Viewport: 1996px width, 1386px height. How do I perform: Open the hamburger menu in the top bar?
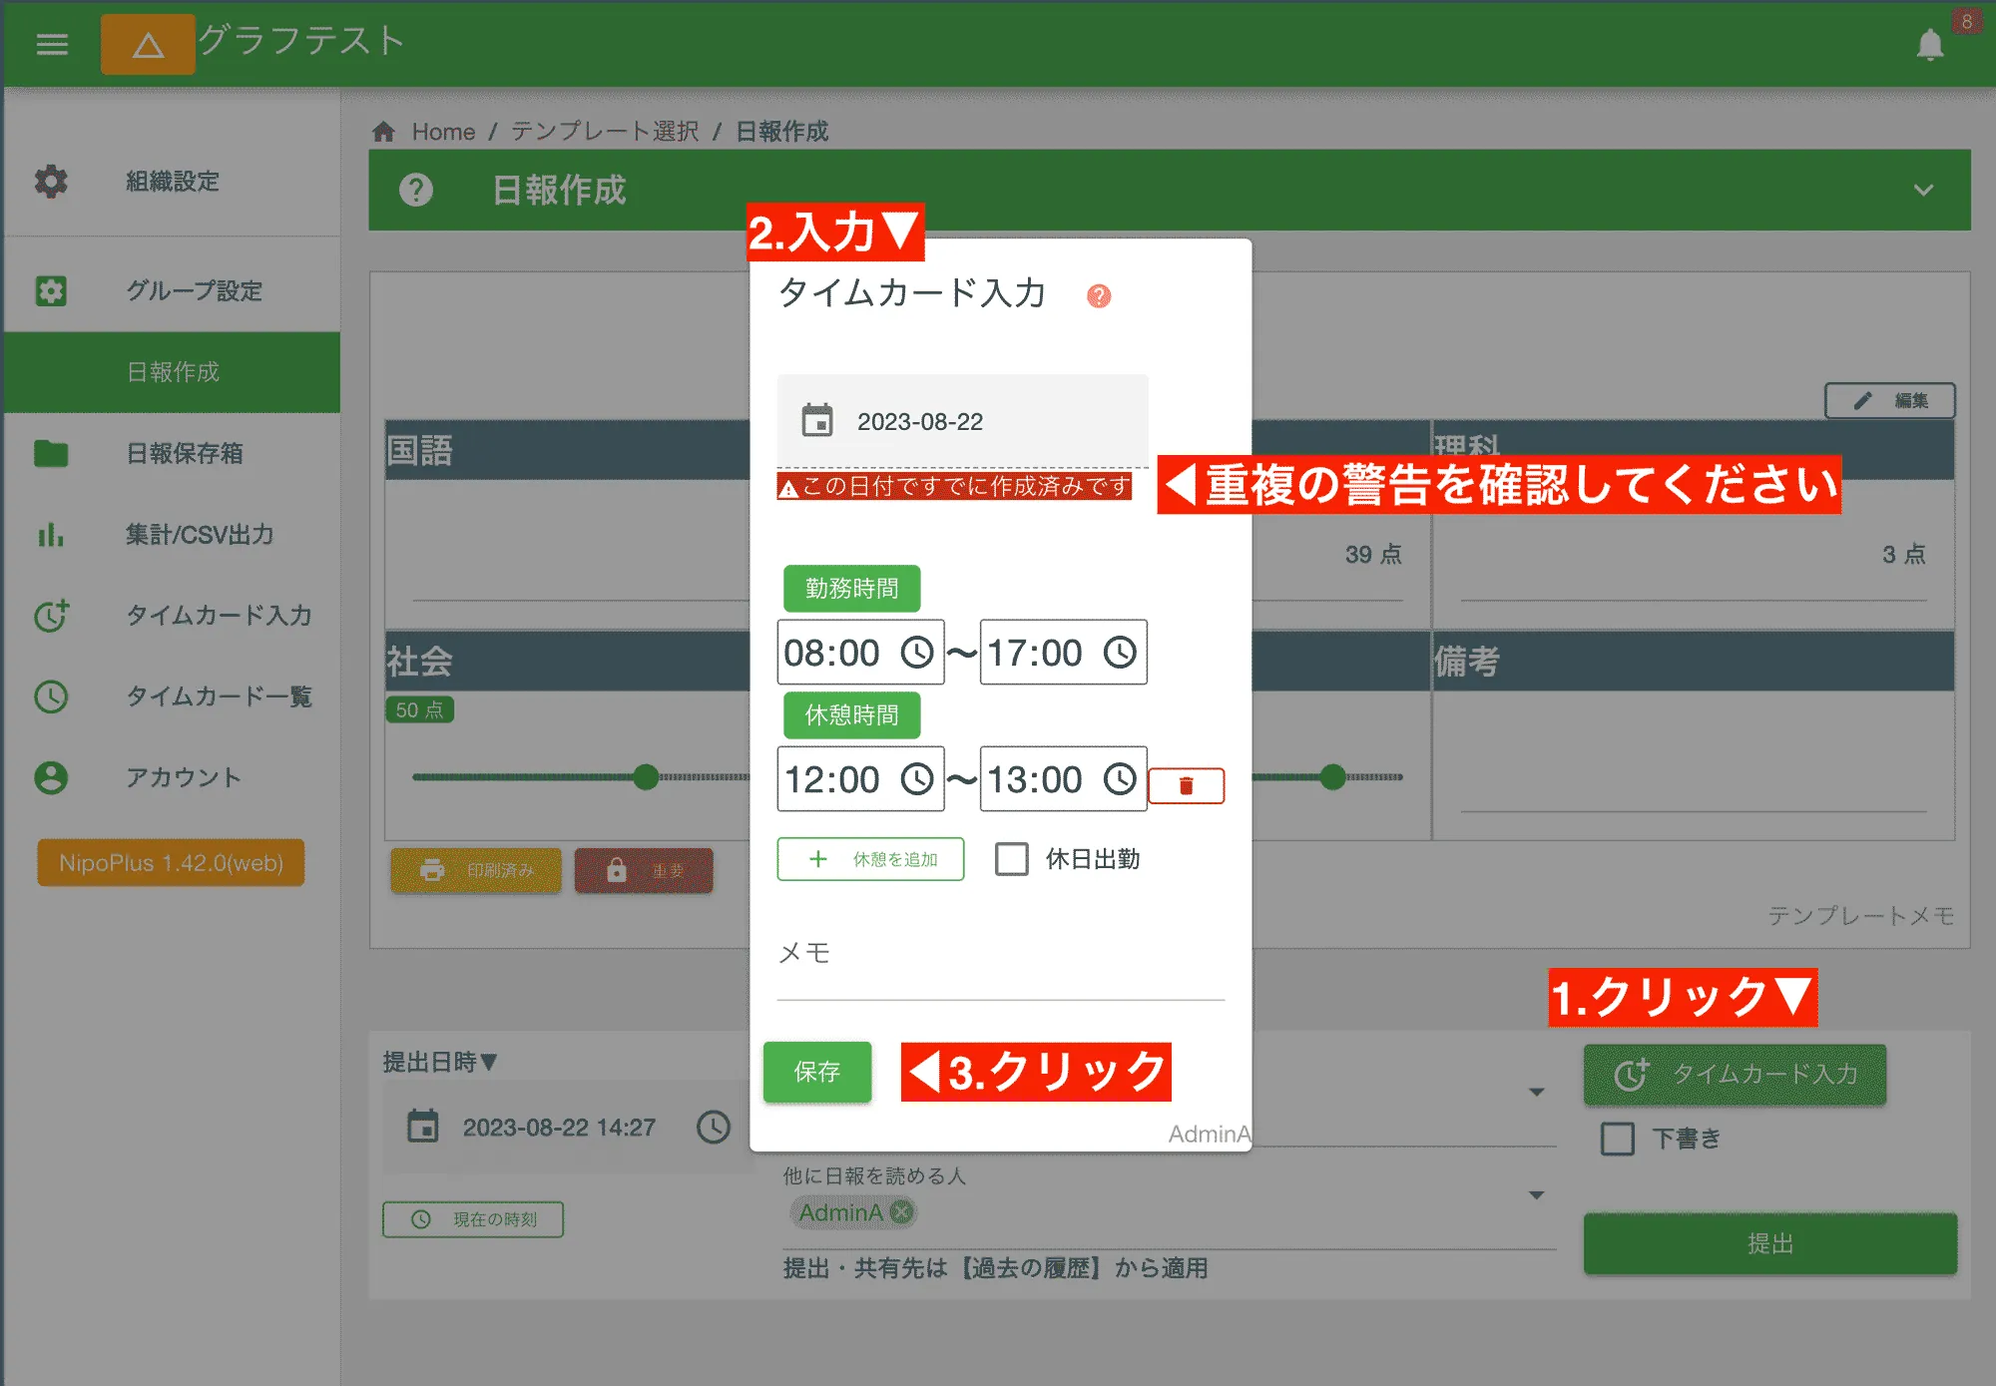pos(52,44)
